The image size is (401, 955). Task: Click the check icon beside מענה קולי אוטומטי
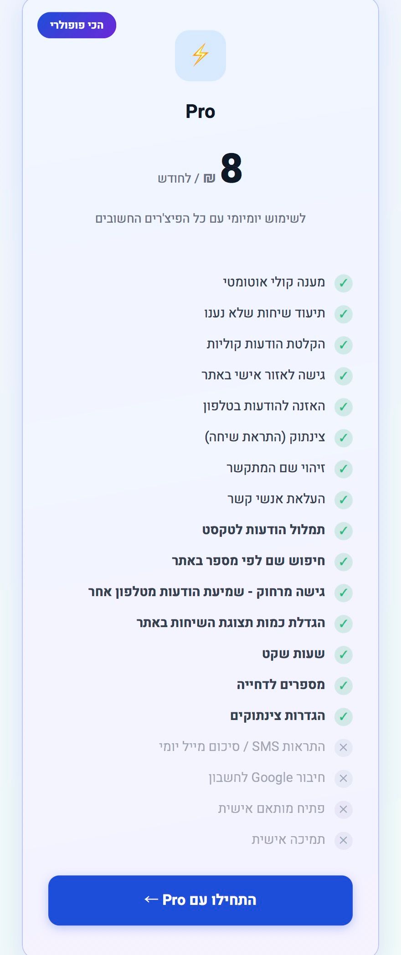click(x=343, y=283)
